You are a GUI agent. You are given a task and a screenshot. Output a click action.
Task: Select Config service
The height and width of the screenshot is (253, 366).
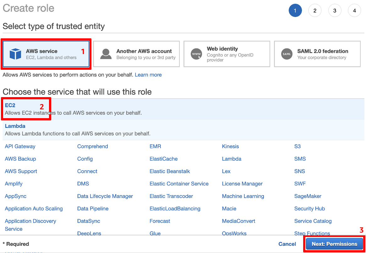click(x=85, y=159)
